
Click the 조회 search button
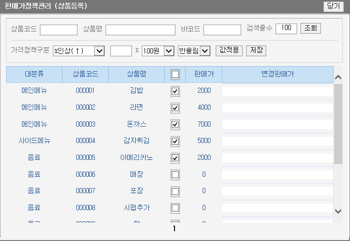tap(310, 29)
